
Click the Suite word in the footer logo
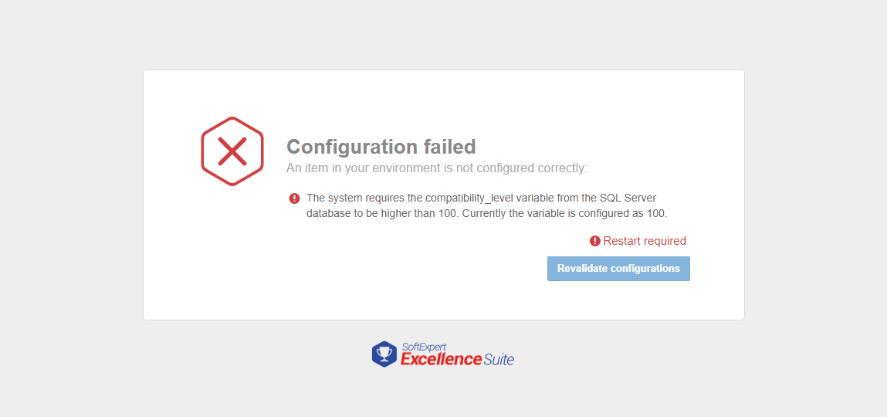(499, 359)
